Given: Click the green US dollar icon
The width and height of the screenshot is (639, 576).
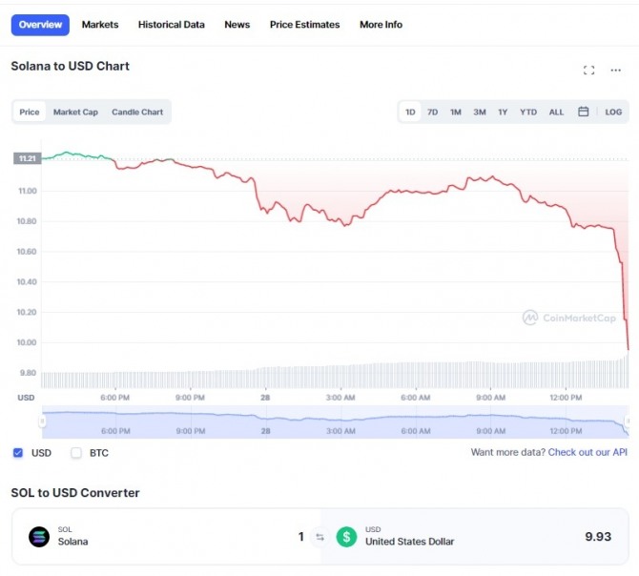Looking at the screenshot, I should point(346,537).
